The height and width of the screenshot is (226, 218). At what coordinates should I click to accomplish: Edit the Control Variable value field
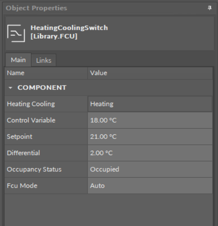[x=150, y=120]
